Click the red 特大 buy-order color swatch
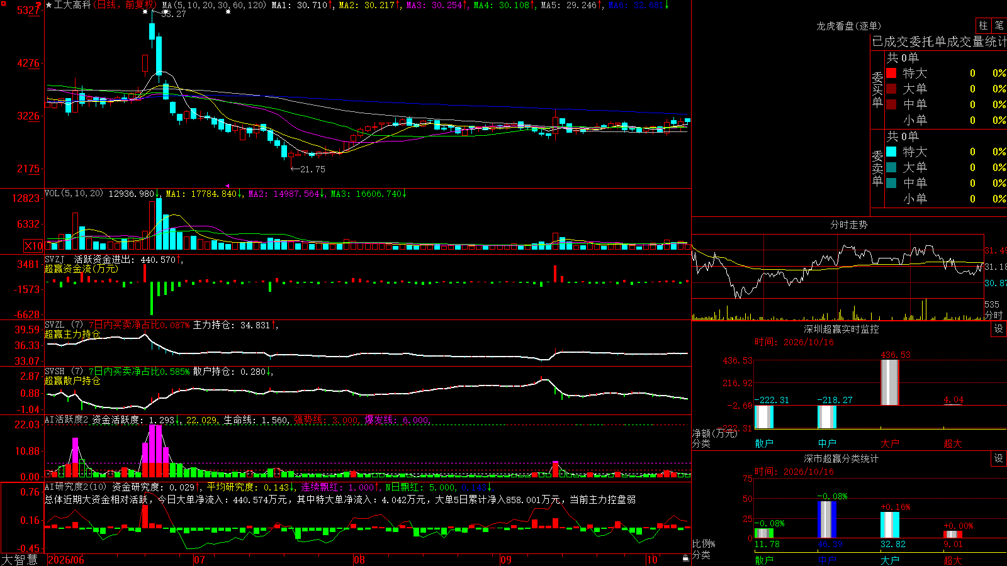The image size is (1007, 566). [x=891, y=73]
